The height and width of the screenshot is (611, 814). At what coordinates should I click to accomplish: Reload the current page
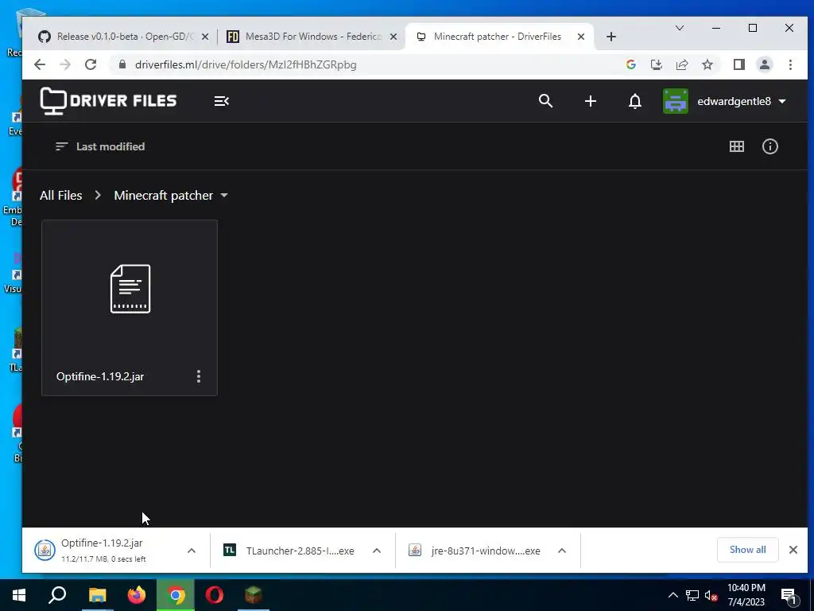tap(91, 64)
